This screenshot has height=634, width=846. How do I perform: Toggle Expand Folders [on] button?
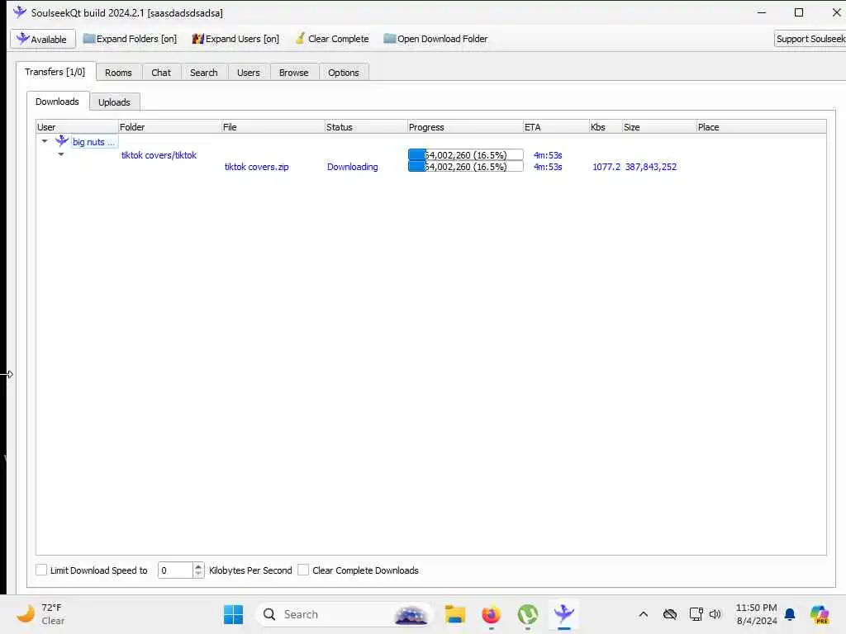tap(130, 39)
